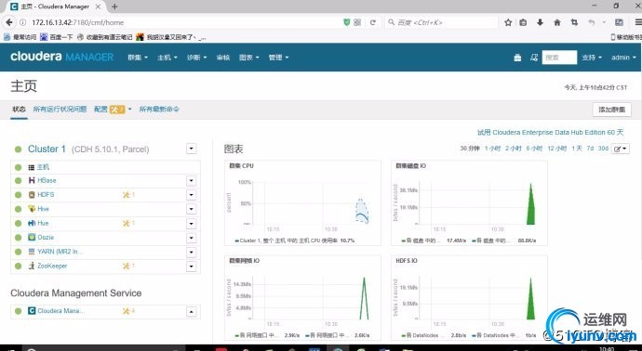
Task: Open a new browser tab with plus button
Action: point(114,6)
